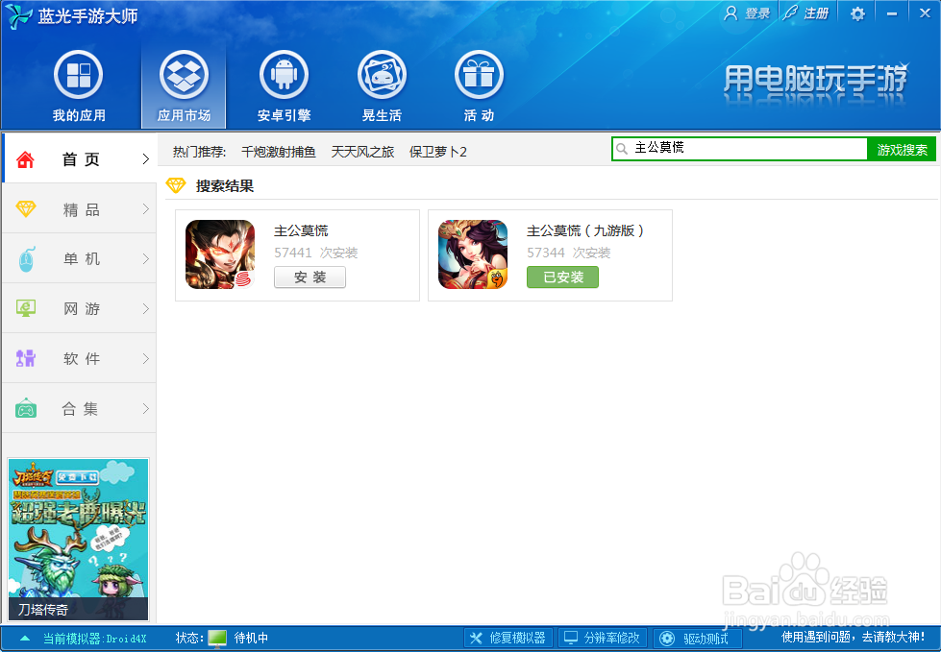This screenshot has height=652, width=941.
Task: Click the green monitor status icon
Action: (x=217, y=639)
